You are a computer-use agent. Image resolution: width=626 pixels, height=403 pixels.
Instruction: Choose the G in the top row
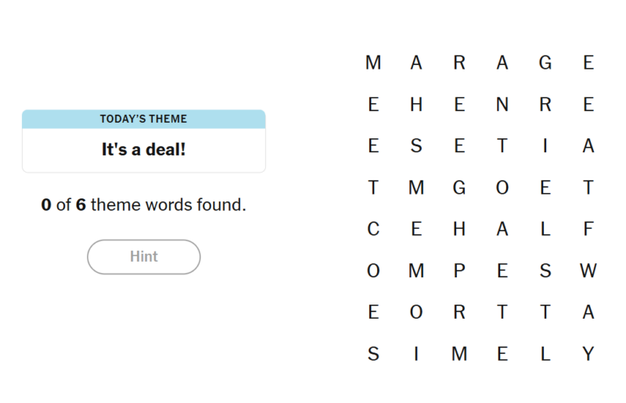click(x=545, y=62)
